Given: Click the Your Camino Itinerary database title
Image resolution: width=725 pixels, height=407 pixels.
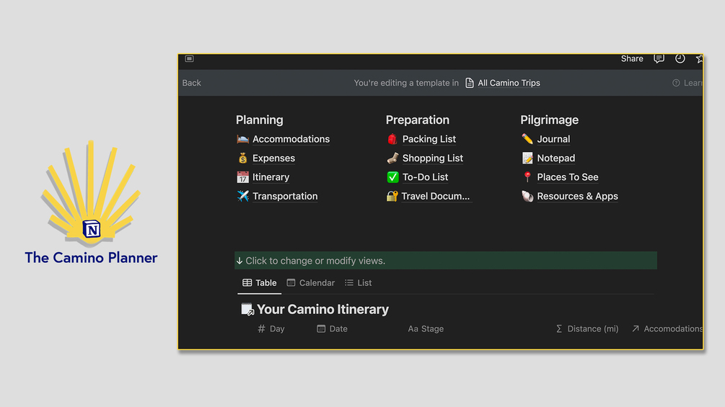Looking at the screenshot, I should (322, 309).
